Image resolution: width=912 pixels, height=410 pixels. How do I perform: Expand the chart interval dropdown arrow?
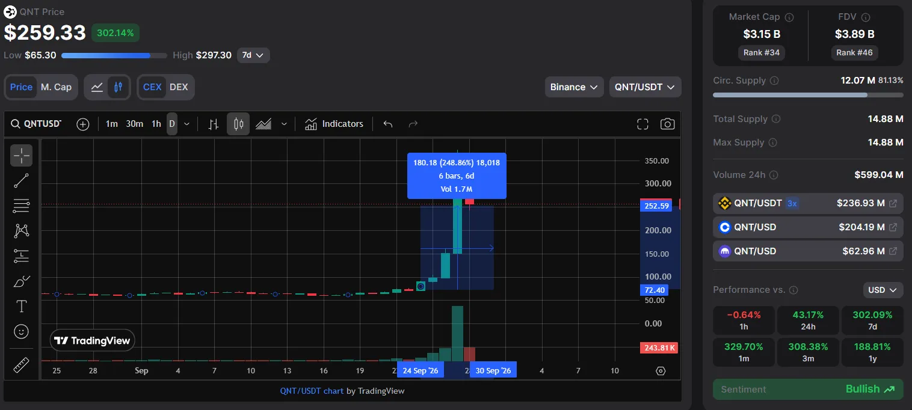[x=186, y=124]
